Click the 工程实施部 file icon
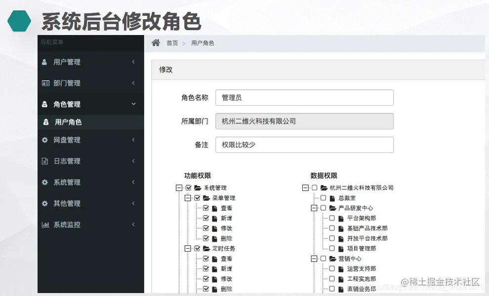 pos(341,279)
